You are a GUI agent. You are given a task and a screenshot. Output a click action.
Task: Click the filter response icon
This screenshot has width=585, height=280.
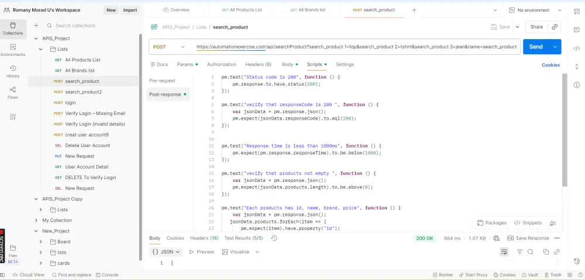pos(519,252)
